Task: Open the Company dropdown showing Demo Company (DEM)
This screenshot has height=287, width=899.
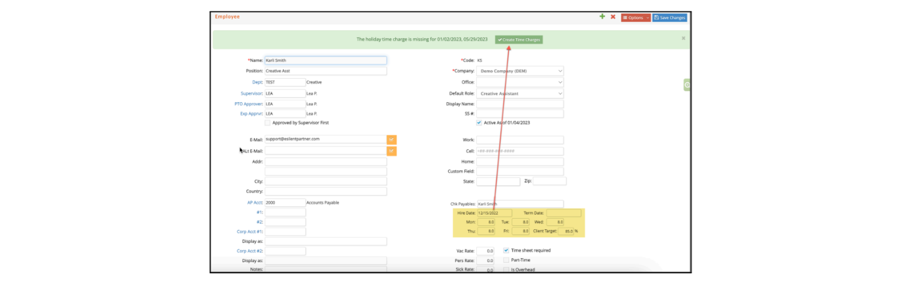Action: (x=520, y=71)
